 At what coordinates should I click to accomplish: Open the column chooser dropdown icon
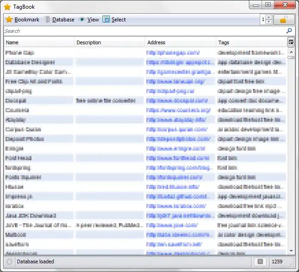[x=291, y=42]
